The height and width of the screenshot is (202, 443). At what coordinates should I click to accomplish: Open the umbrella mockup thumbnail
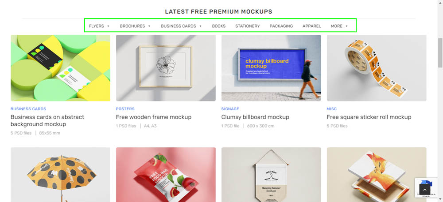[60, 175]
